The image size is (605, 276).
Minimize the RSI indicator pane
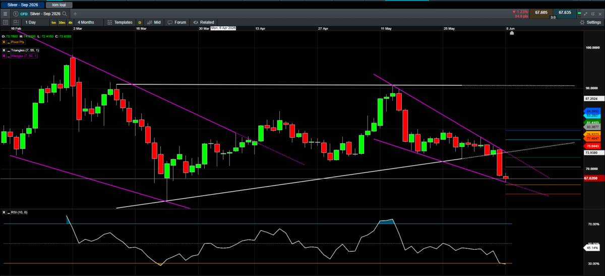9,212
